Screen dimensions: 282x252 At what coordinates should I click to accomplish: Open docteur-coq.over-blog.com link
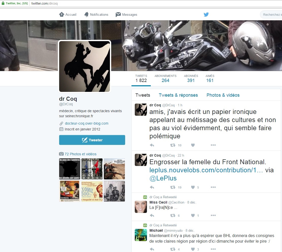87,123
